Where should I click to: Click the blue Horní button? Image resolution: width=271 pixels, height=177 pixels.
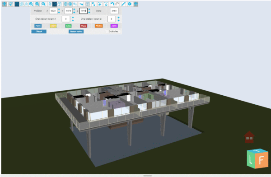pos(38,26)
